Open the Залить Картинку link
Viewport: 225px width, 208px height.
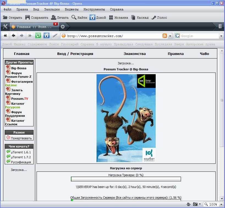(x=14, y=92)
